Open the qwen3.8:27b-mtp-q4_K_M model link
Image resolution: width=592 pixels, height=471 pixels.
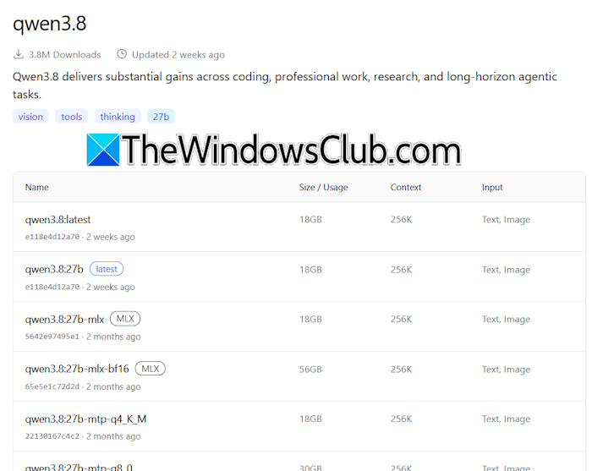click(85, 419)
